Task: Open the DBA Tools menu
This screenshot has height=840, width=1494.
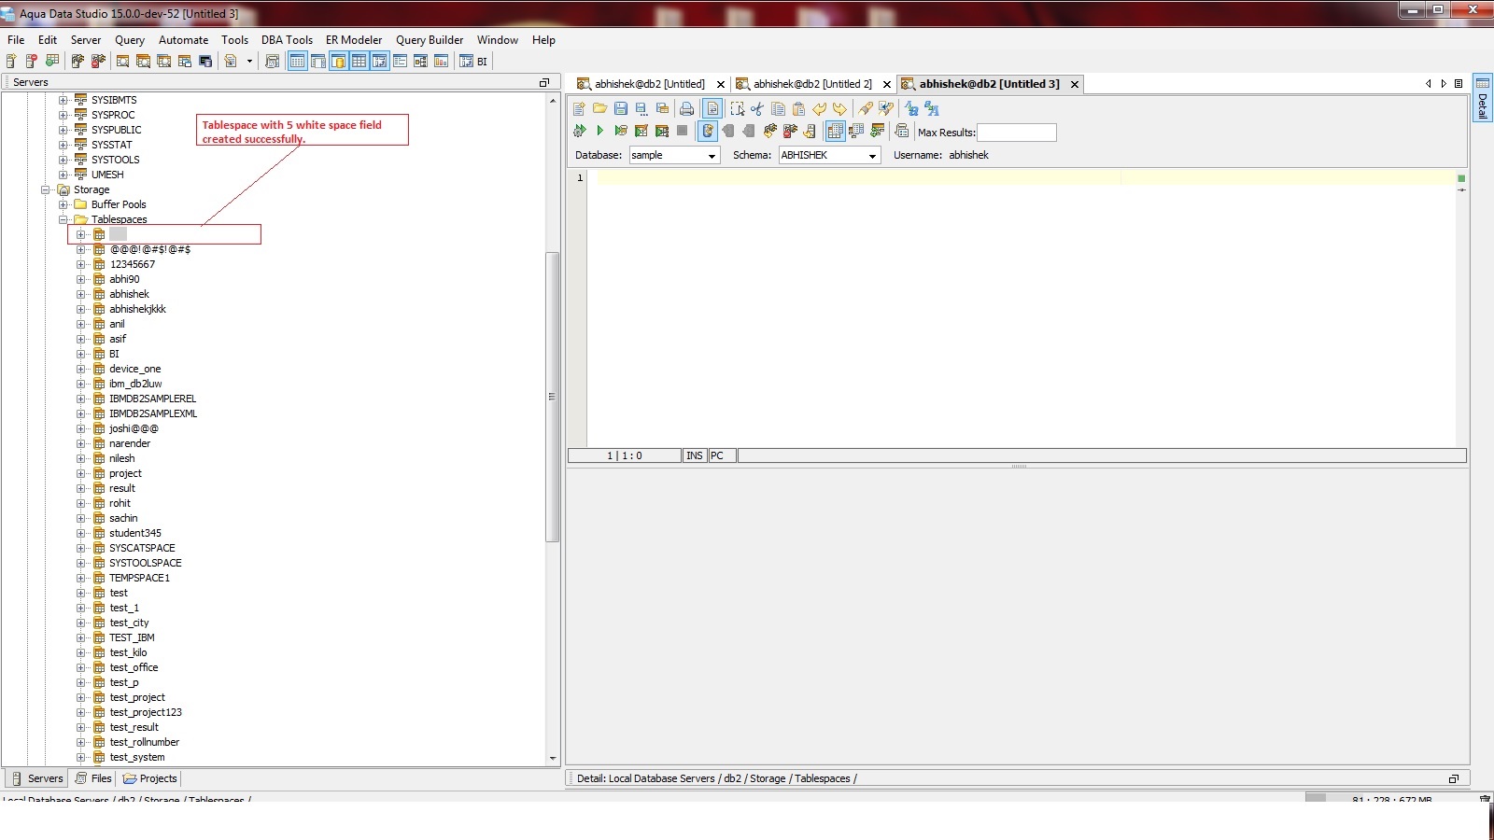Action: [287, 40]
